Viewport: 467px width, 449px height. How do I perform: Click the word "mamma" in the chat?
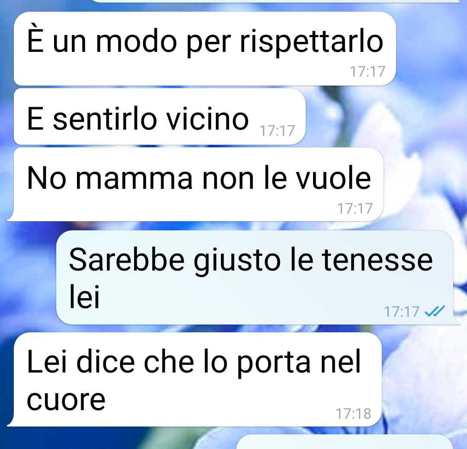tap(134, 178)
